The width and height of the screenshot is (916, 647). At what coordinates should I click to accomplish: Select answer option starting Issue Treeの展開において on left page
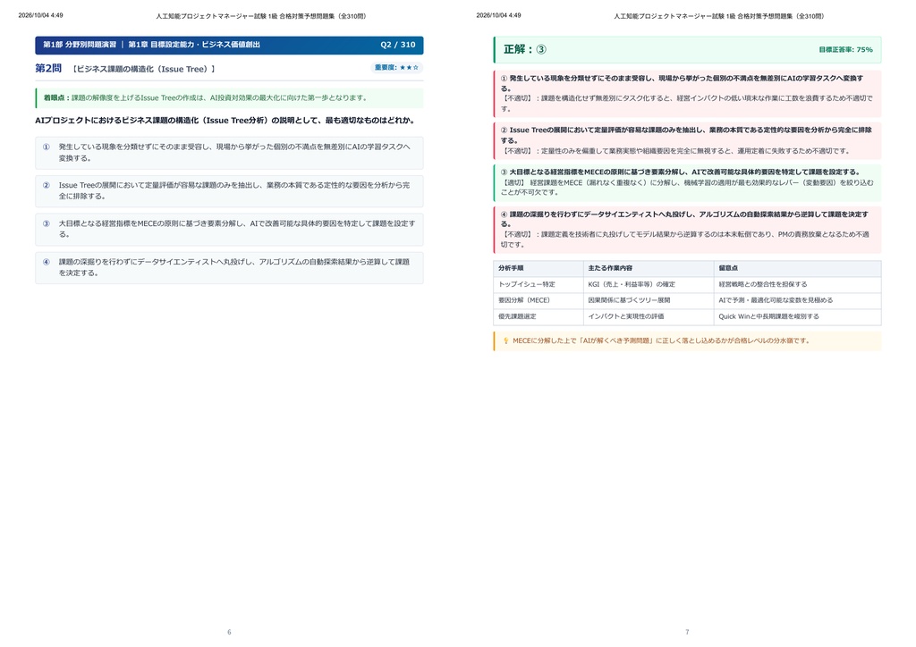tap(229, 190)
